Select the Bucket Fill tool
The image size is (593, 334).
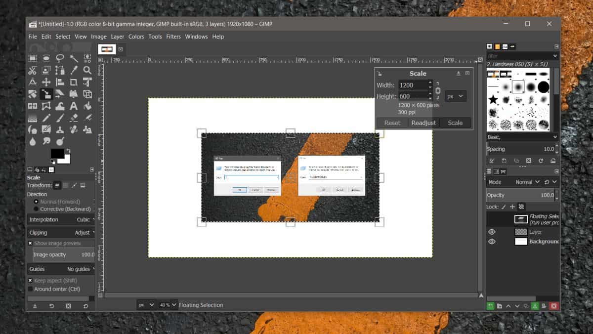click(87, 106)
